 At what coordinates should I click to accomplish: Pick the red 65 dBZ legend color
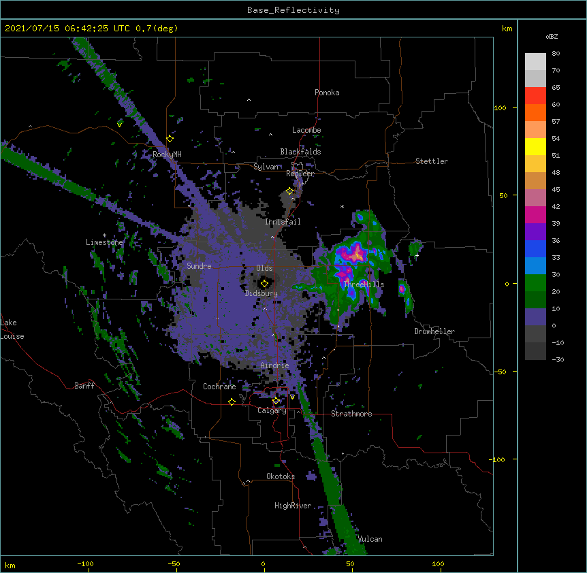pos(535,95)
